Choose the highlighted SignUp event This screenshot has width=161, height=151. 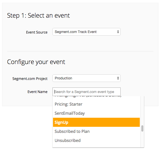point(96,122)
